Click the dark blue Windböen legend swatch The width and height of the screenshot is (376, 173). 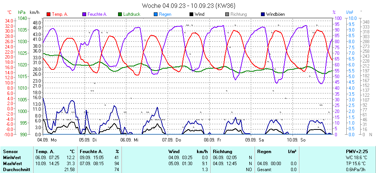point(262,14)
